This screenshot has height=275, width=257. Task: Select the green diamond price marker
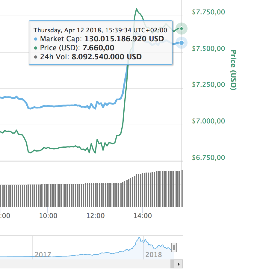click(182, 29)
